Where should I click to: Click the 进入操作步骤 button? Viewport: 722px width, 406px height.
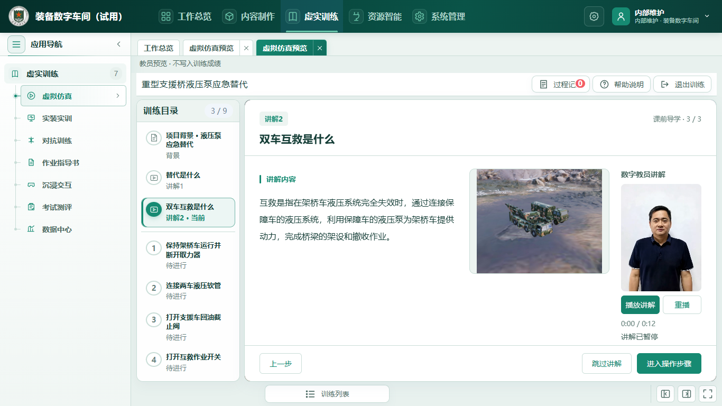[669, 364]
